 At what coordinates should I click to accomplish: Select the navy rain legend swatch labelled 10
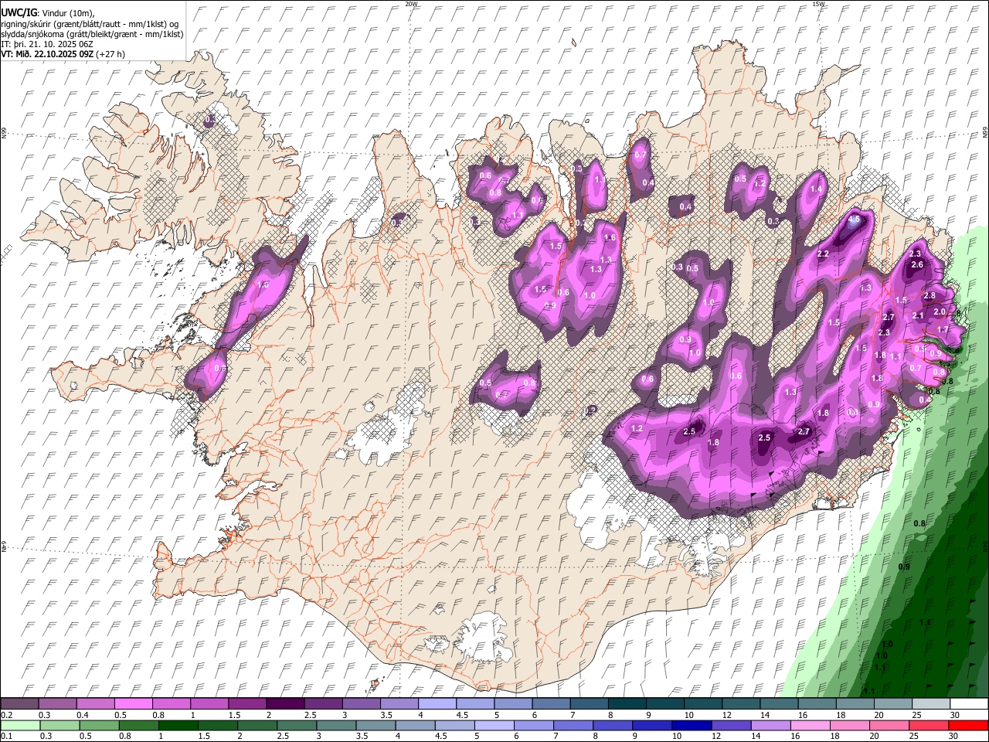click(692, 725)
